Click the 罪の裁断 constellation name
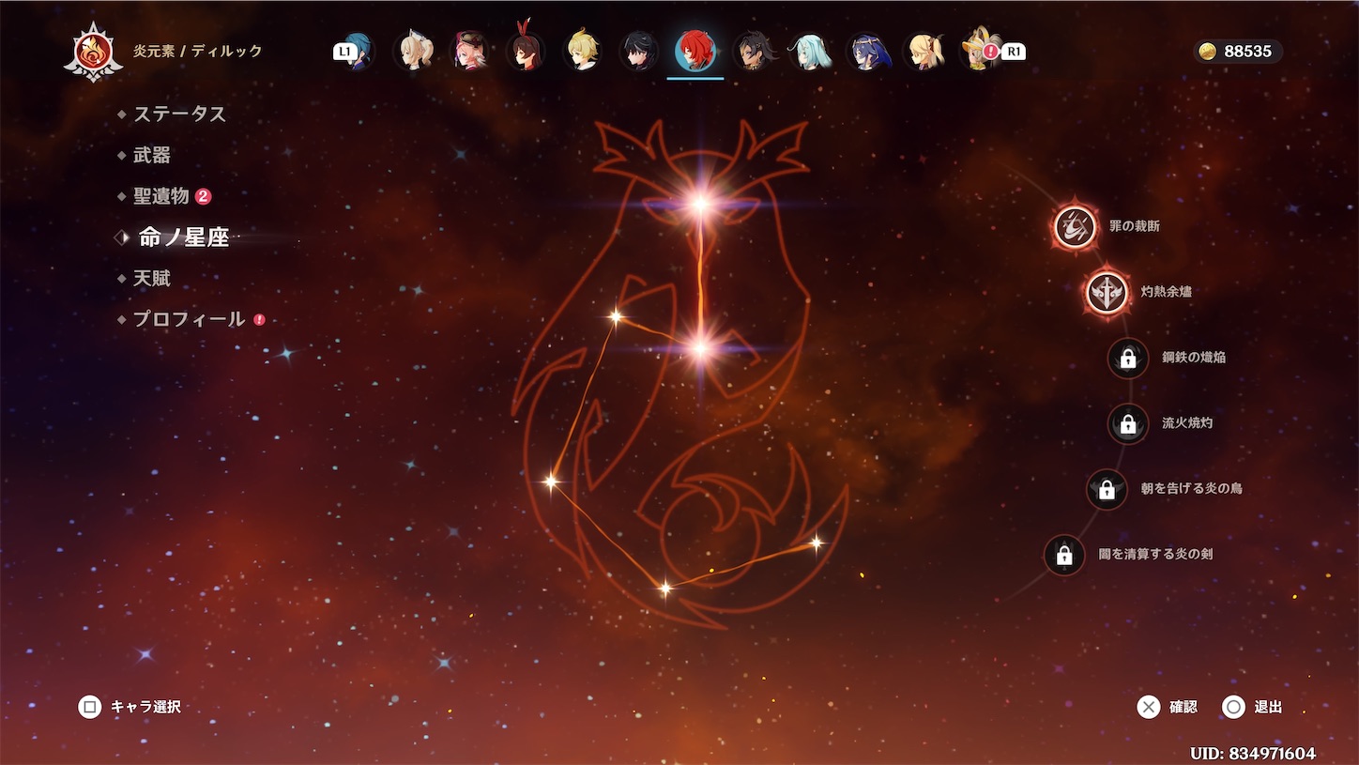This screenshot has width=1359, height=765. [x=1135, y=226]
